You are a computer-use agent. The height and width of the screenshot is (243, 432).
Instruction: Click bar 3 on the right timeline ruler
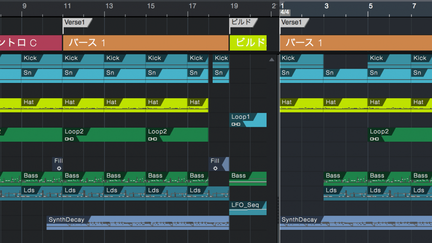tap(327, 6)
